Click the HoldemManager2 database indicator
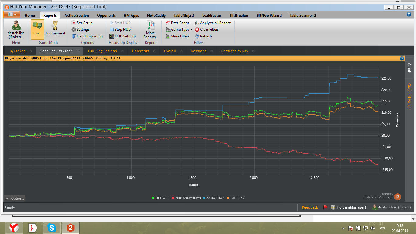 [349, 207]
